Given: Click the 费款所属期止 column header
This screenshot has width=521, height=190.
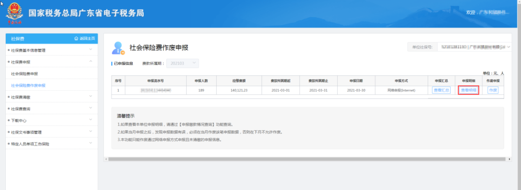Looking at the screenshot, I should pos(318,81).
